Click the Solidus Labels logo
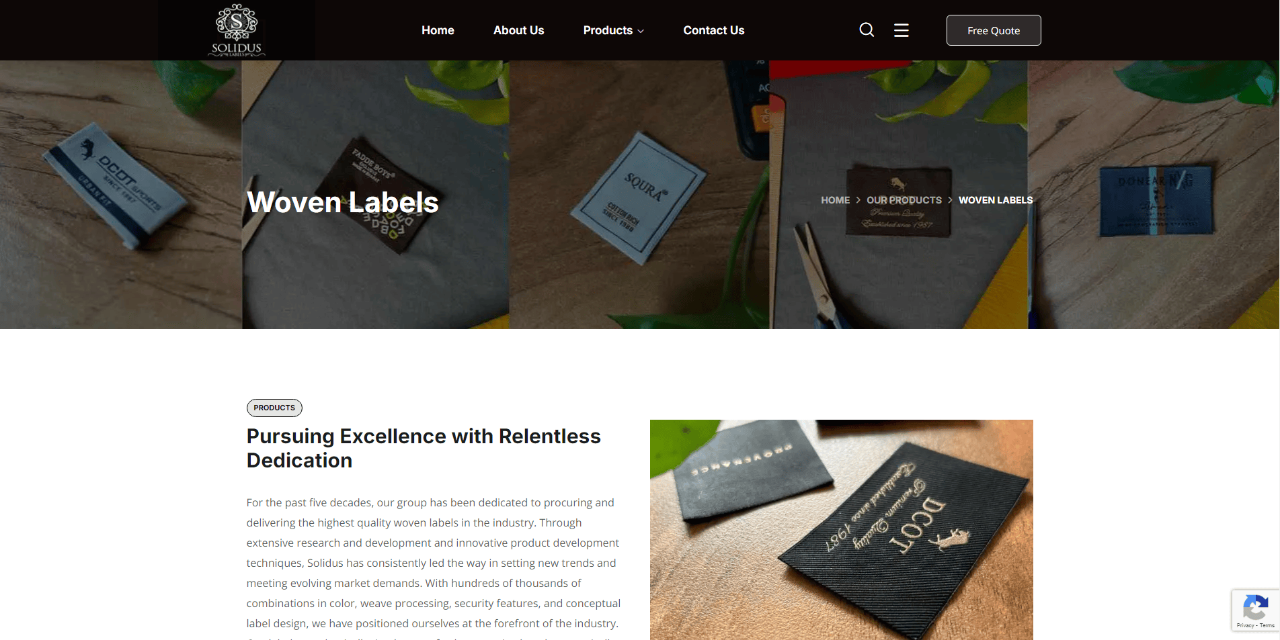 [x=237, y=30]
